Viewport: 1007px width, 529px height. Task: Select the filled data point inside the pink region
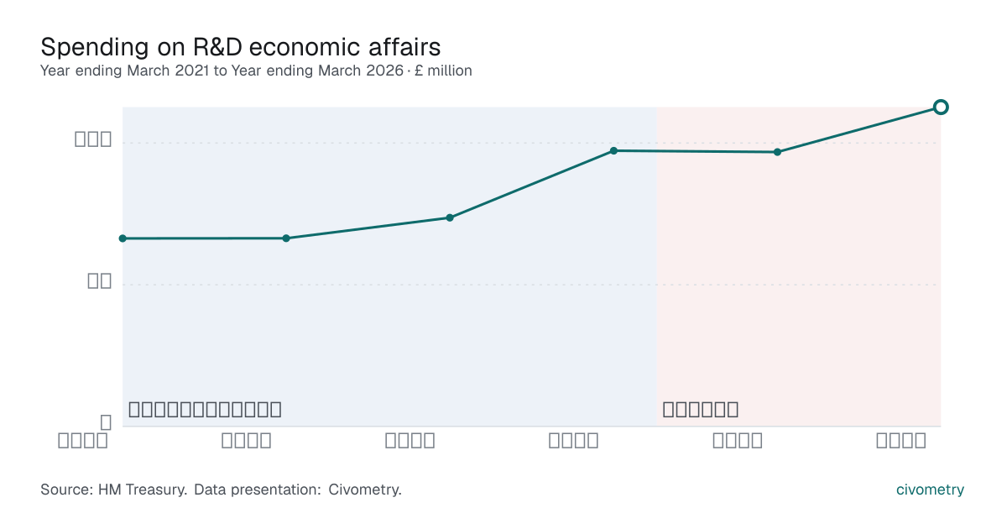777,152
